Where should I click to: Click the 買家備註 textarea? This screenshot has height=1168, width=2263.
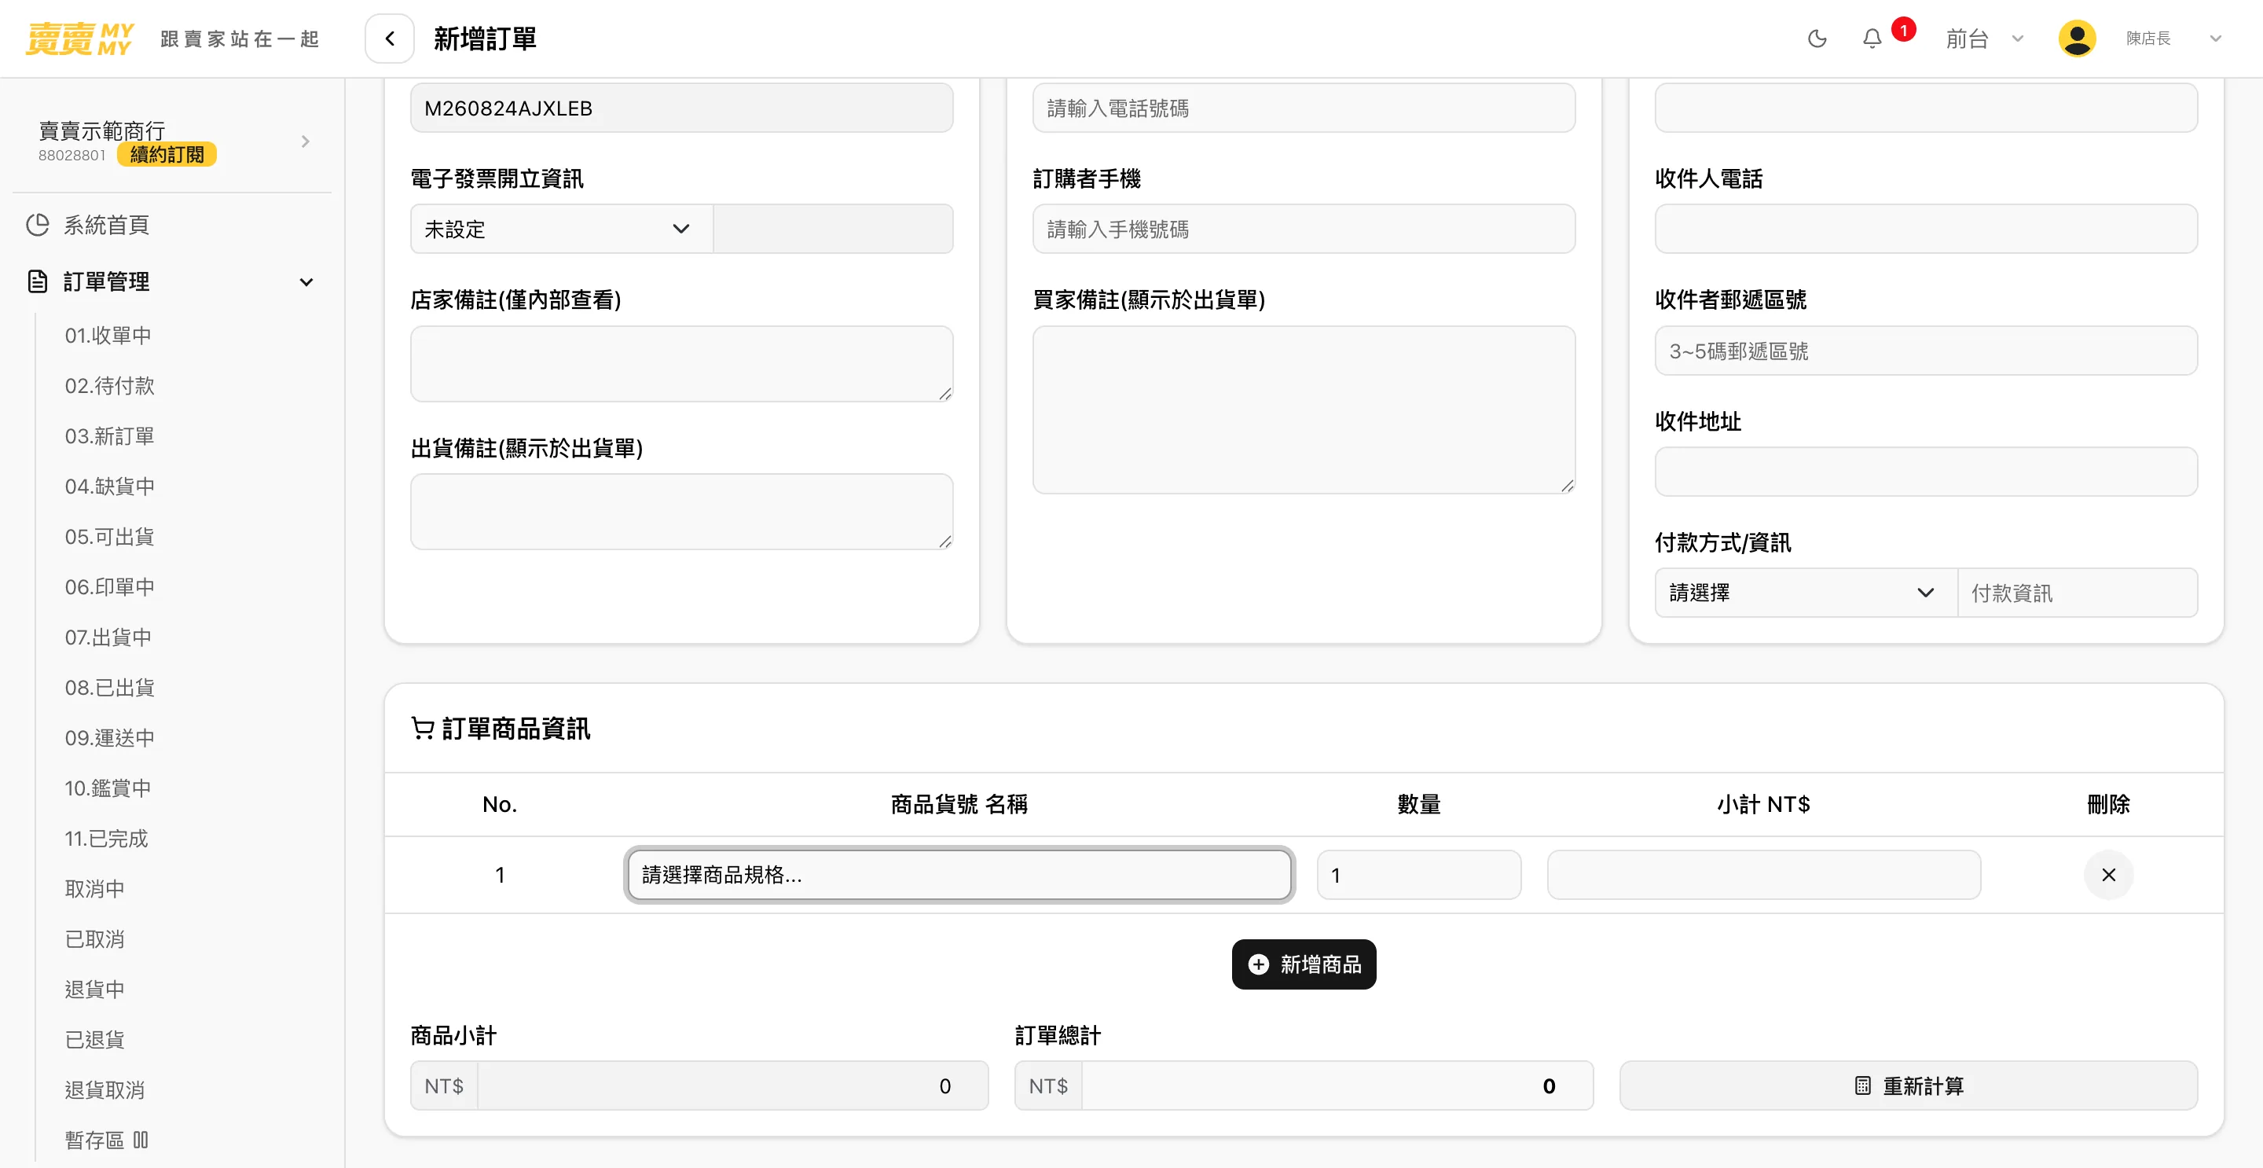[1304, 410]
